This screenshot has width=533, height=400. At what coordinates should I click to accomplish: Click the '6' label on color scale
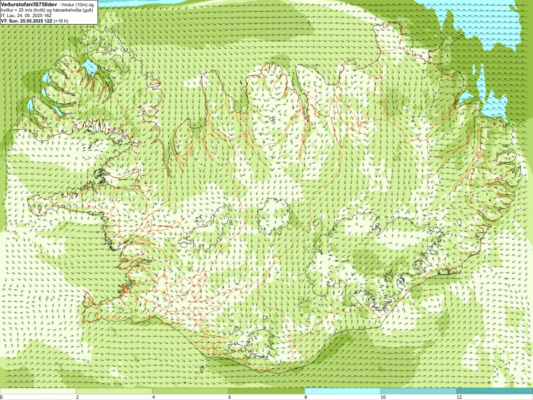pyautogui.click(x=230, y=397)
